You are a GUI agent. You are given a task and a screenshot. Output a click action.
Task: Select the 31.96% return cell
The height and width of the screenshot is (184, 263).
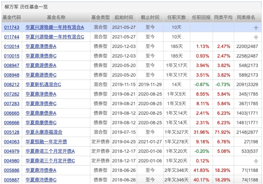pos(201,132)
